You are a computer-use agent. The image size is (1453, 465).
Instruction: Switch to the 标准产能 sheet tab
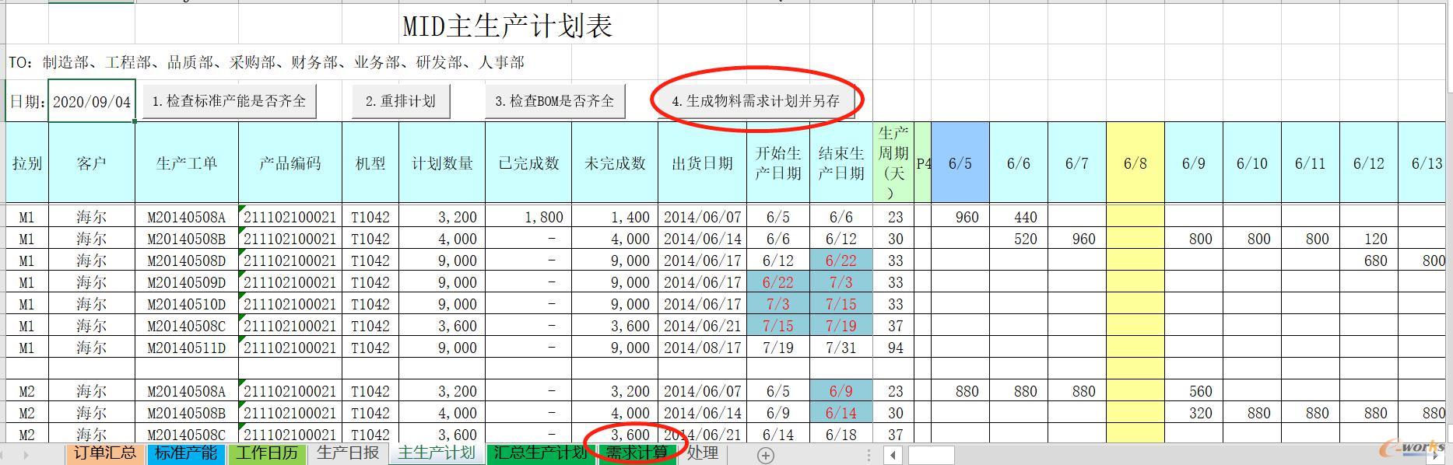(185, 453)
